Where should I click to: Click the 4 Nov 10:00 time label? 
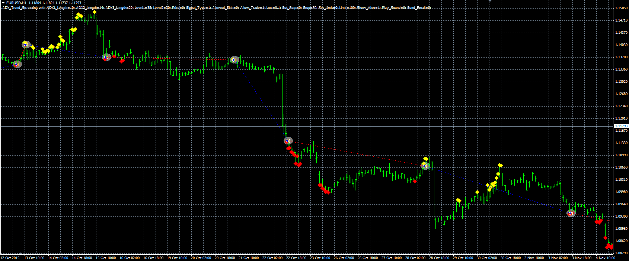[x=605, y=258]
